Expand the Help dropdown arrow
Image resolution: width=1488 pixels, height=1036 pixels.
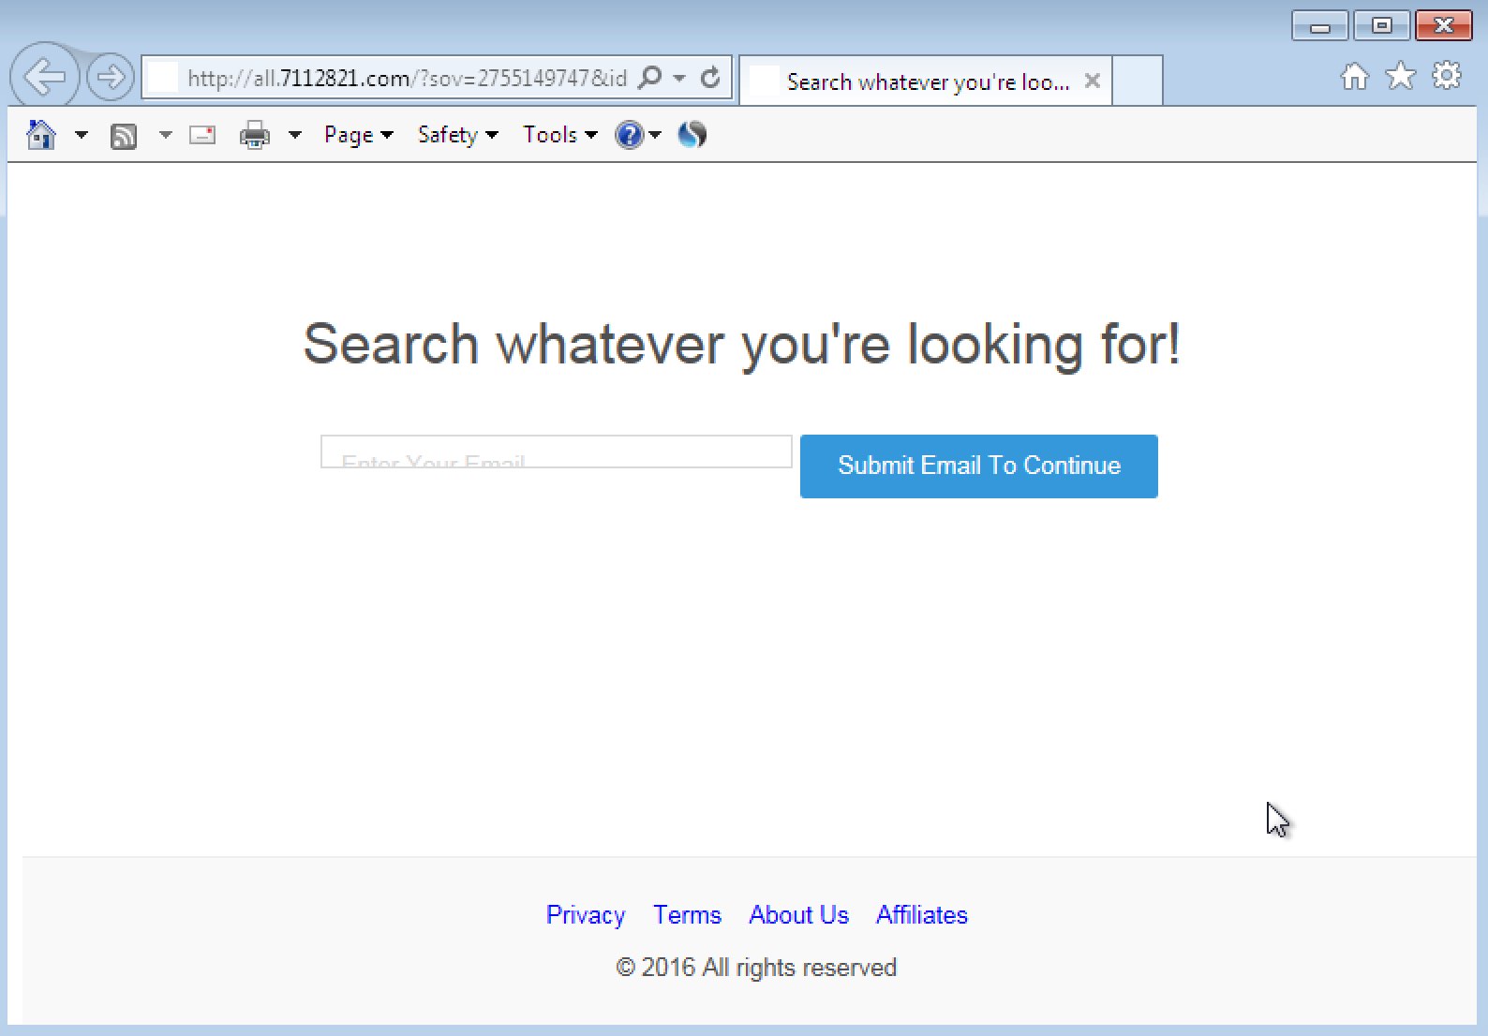click(x=655, y=136)
